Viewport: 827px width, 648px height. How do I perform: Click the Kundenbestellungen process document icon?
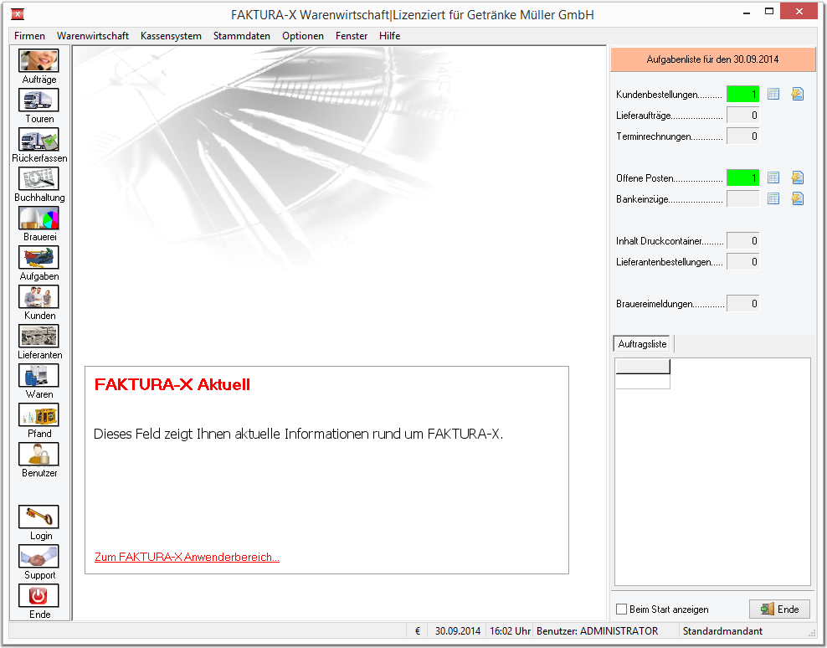[x=798, y=94]
